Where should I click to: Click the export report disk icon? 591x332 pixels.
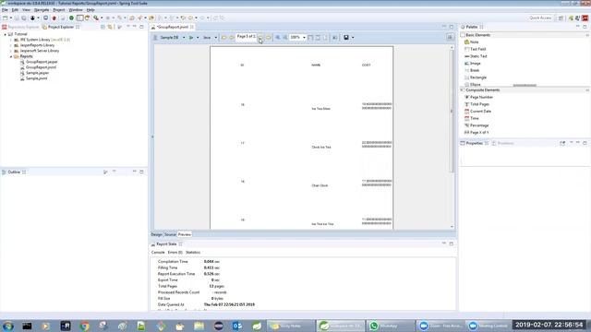(x=346, y=38)
